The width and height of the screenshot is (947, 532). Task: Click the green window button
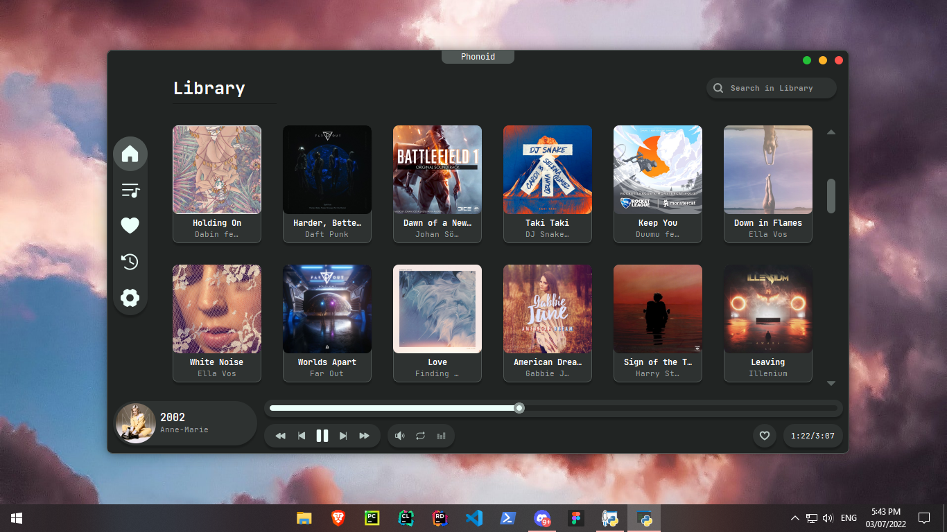point(807,60)
